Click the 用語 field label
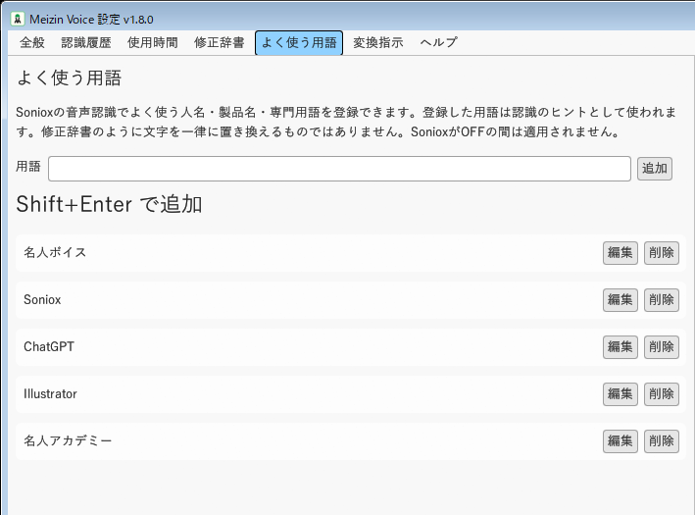Image resolution: width=695 pixels, height=515 pixels. click(x=28, y=167)
